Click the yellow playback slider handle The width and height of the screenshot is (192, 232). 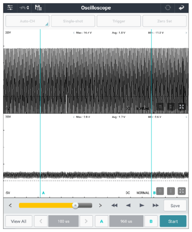75,206
